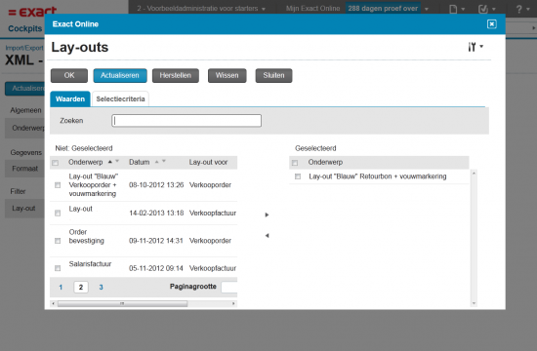537x351 pixels.
Task: Click date 14-02-2013 13:18
Action: click(x=156, y=214)
